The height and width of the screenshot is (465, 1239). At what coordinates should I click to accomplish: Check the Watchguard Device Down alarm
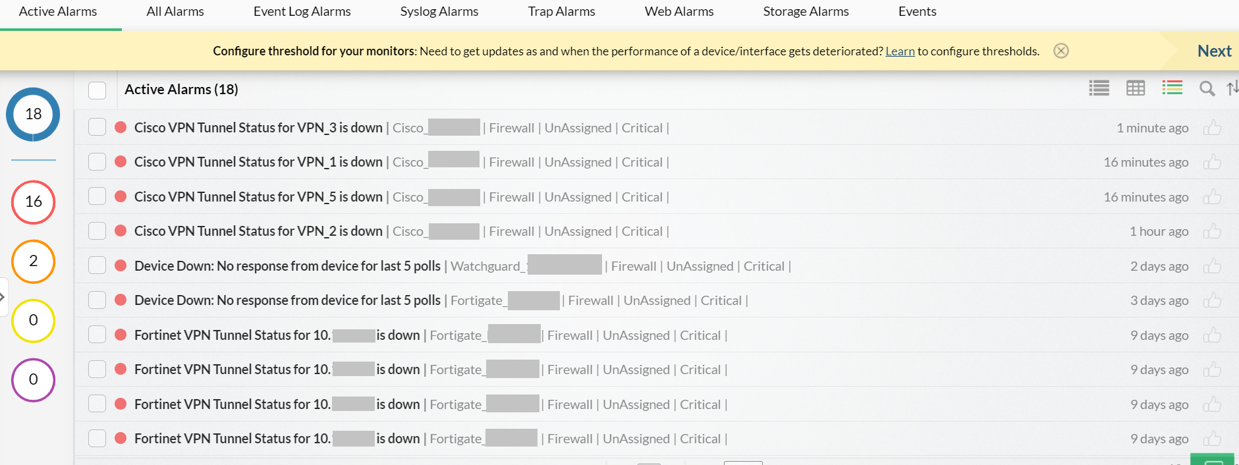click(97, 265)
